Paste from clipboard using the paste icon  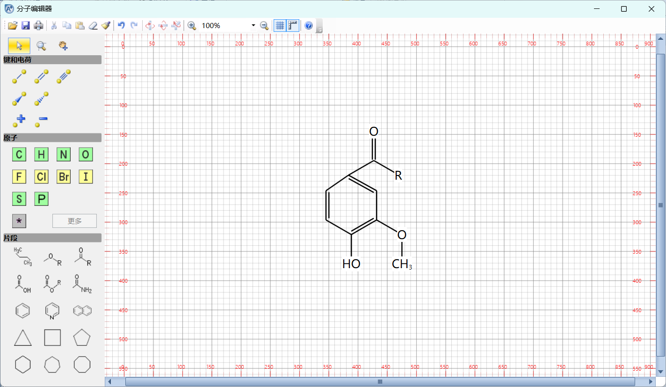pyautogui.click(x=80, y=26)
